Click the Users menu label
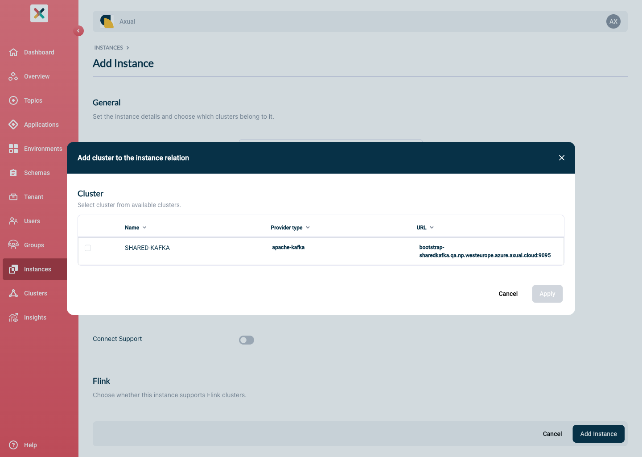This screenshot has width=642, height=457. coord(32,221)
